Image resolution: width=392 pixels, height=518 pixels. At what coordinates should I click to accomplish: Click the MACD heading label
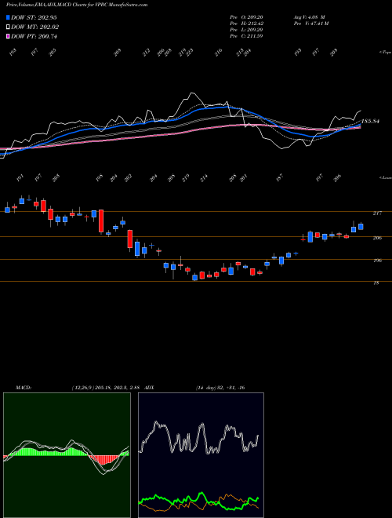click(24, 388)
